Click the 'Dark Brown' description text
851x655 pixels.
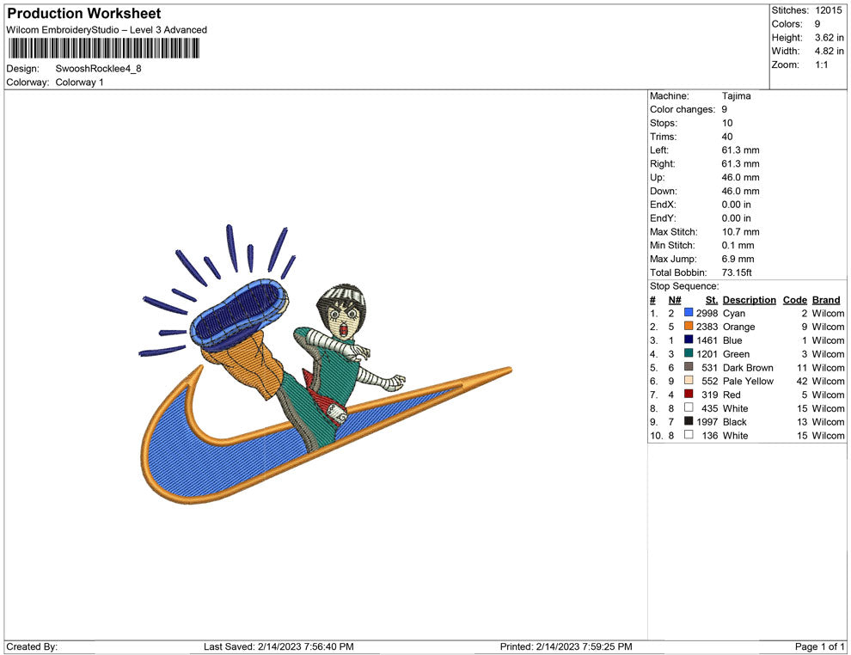coord(748,367)
